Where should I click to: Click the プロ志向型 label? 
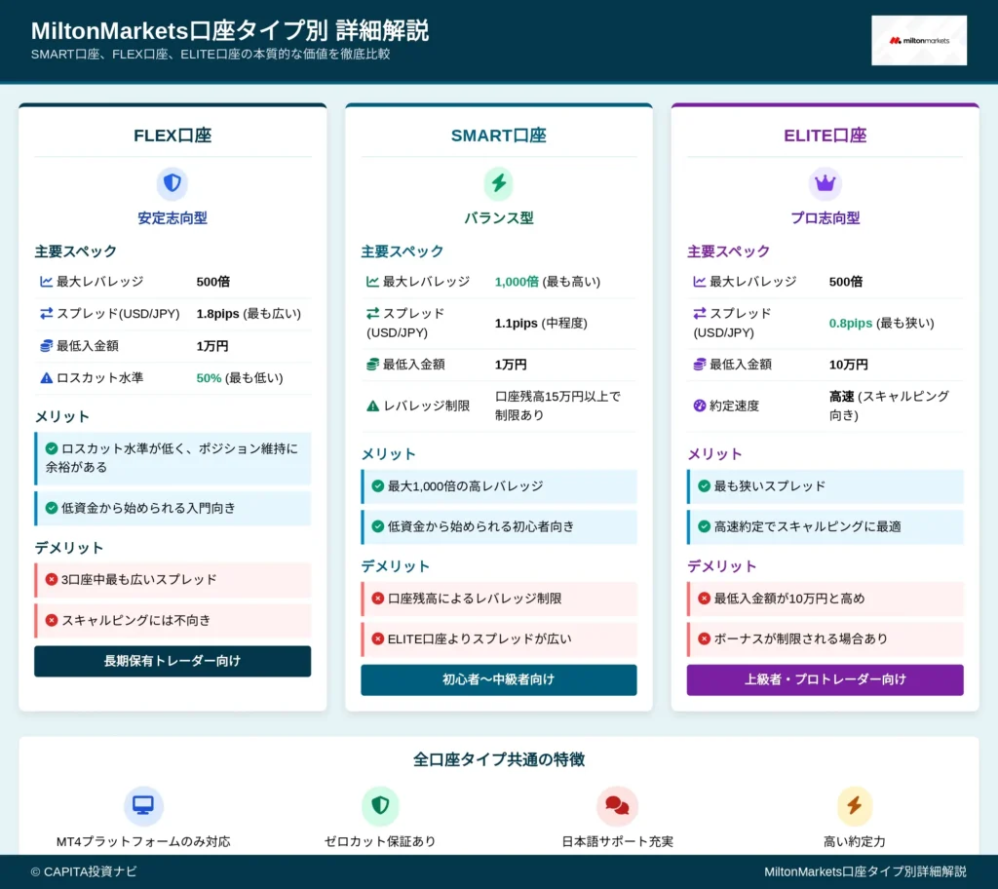tap(825, 217)
